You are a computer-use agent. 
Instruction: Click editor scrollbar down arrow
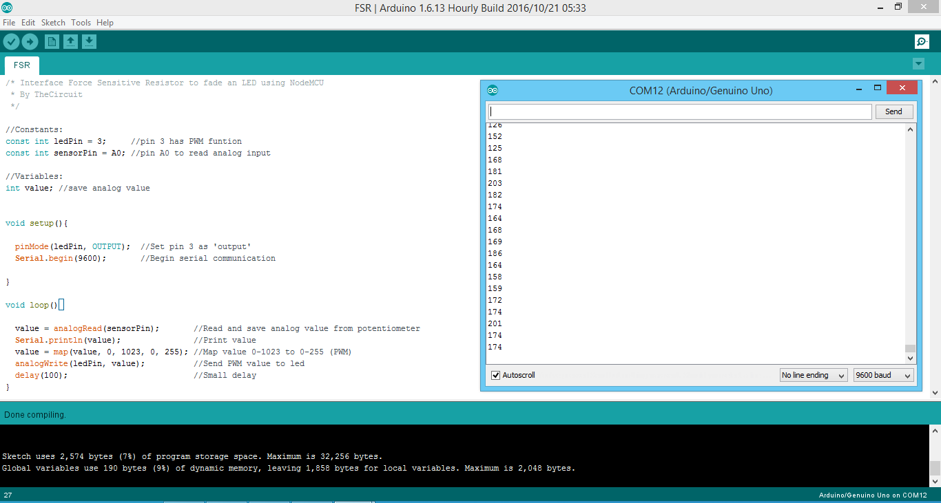(935, 393)
